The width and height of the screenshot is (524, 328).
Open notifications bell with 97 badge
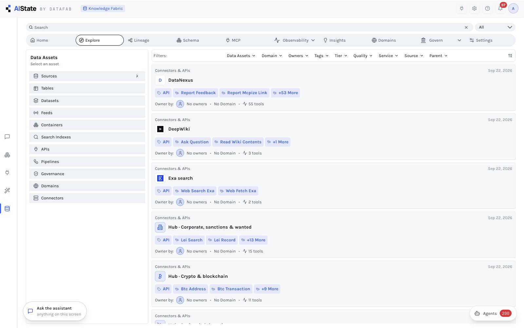click(500, 9)
